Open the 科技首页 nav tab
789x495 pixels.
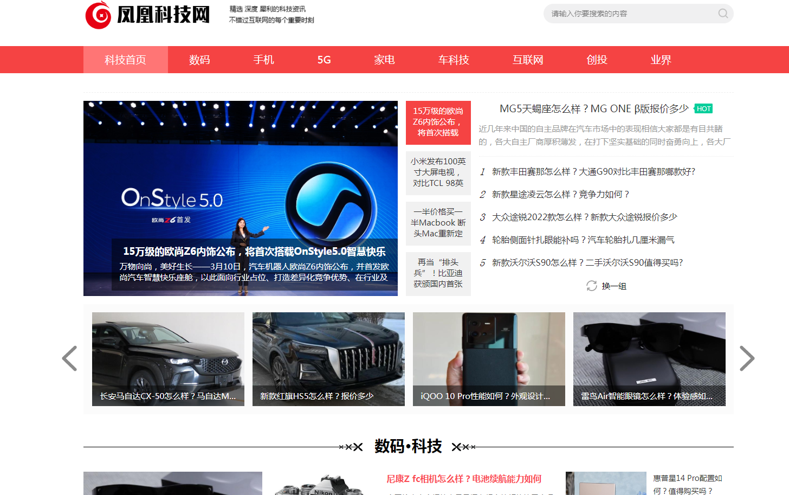tap(126, 60)
